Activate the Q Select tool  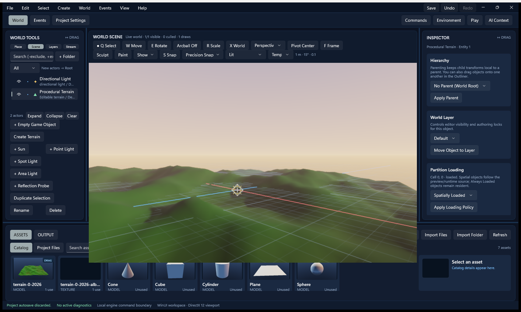[106, 46]
